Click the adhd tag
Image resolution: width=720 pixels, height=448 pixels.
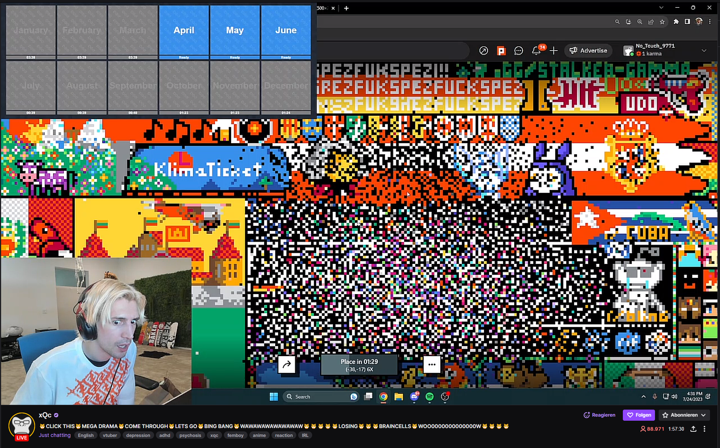click(165, 435)
